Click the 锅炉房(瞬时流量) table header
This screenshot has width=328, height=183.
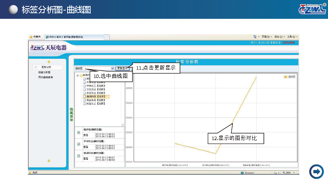point(93,130)
